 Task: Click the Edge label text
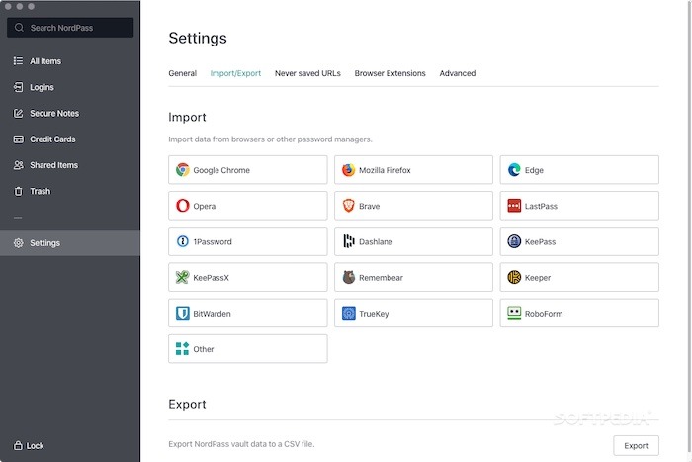click(534, 170)
